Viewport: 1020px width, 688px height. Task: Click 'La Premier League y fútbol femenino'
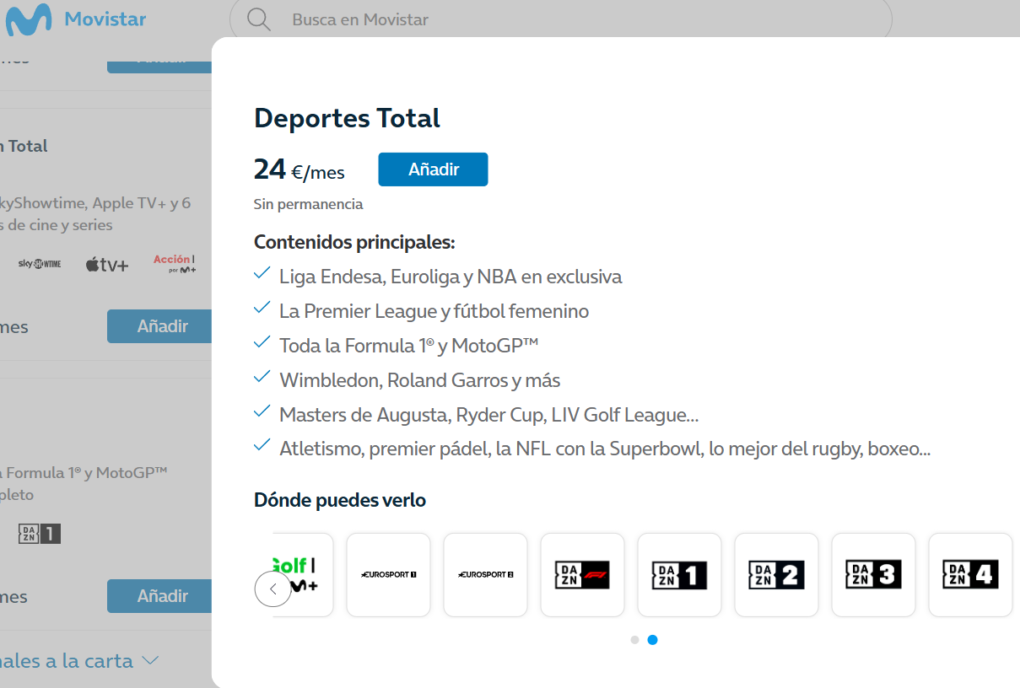(434, 311)
